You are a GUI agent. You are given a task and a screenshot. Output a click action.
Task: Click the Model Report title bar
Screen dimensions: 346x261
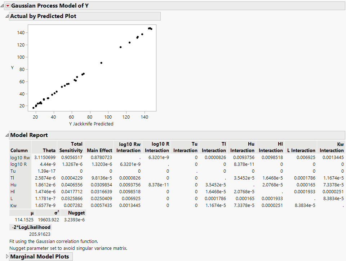(29, 135)
